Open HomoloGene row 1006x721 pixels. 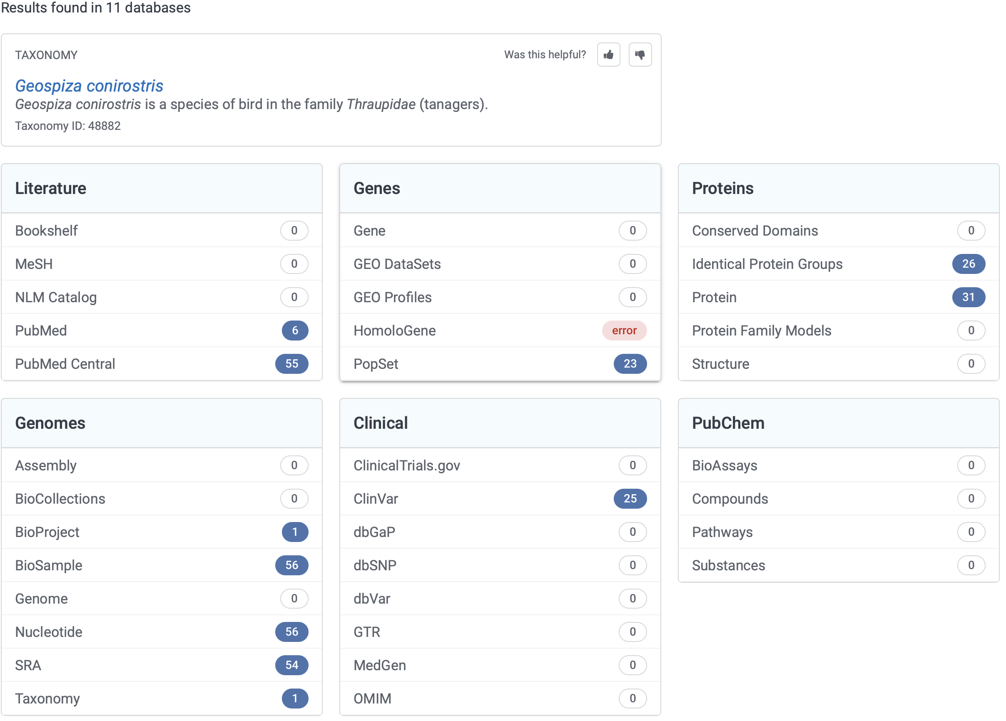(x=500, y=331)
